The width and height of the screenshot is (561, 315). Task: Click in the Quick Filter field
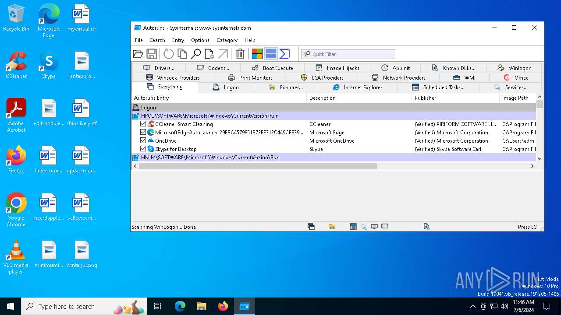click(x=349, y=54)
